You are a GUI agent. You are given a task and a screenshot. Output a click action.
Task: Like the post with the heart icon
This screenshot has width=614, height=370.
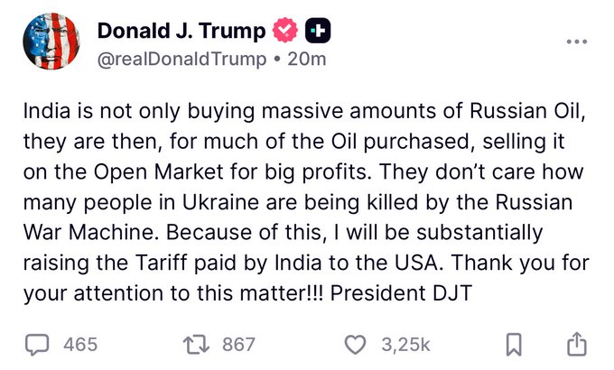(358, 343)
